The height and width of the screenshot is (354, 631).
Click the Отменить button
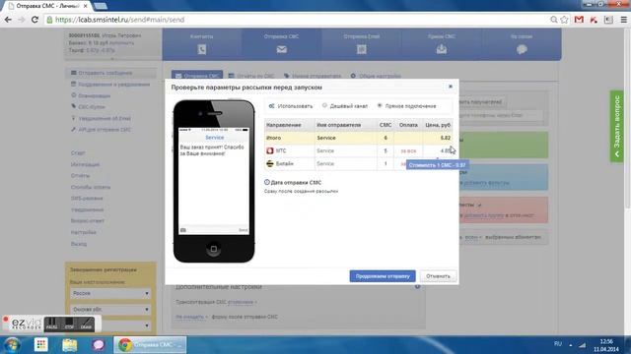(x=438, y=276)
